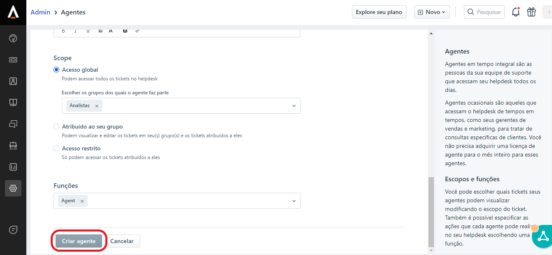Select the Acesso global scope
The width and height of the screenshot is (552, 255).
click(56, 70)
